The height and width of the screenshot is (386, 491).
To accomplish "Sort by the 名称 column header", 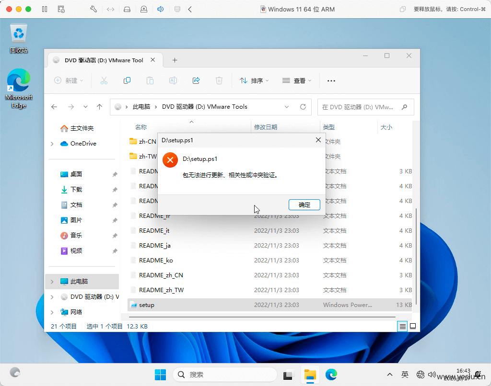I will click(x=141, y=127).
